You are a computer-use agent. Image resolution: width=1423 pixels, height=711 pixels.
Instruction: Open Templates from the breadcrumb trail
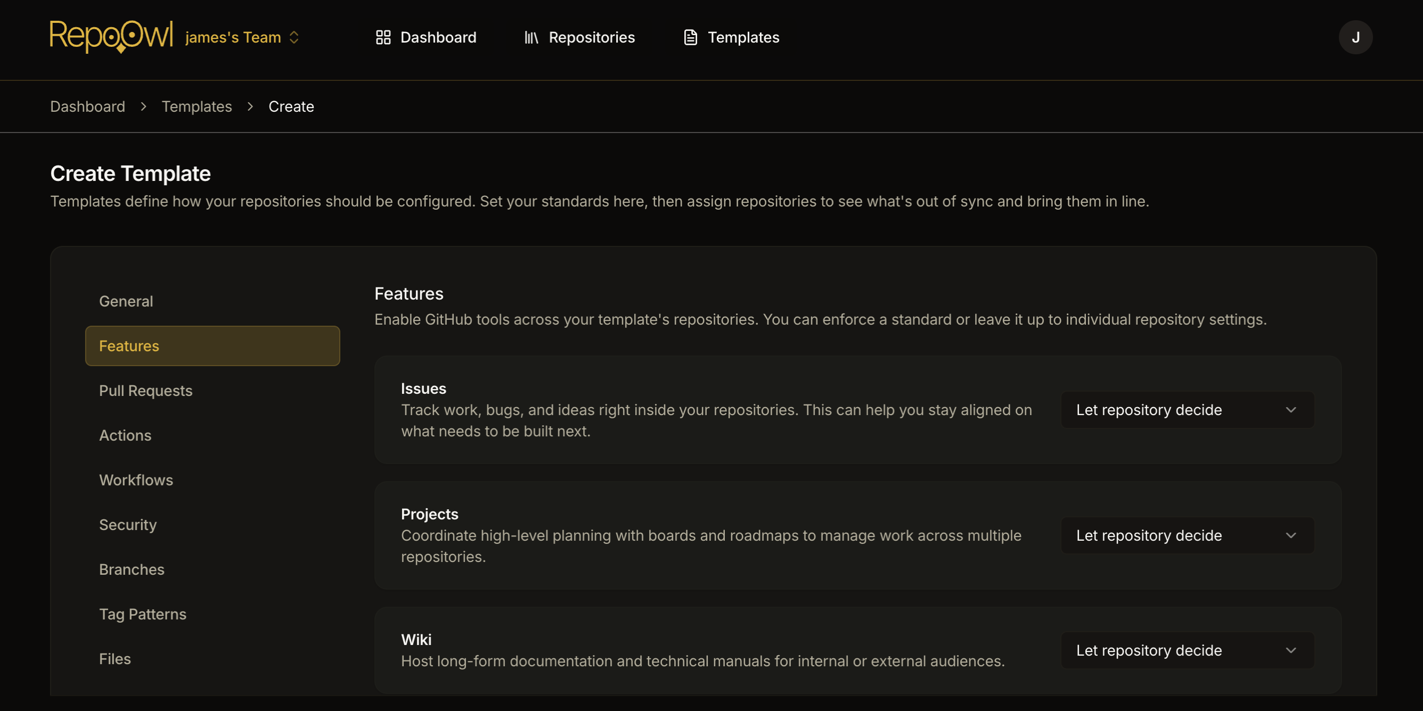pos(197,106)
